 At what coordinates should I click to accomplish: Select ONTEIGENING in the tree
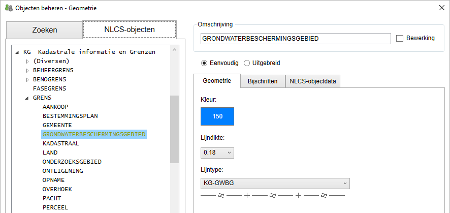tap(62, 171)
